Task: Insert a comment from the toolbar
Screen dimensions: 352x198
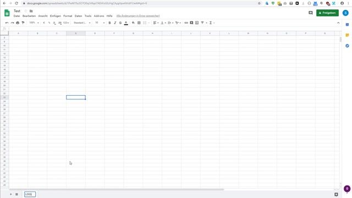Action: pos(191,23)
